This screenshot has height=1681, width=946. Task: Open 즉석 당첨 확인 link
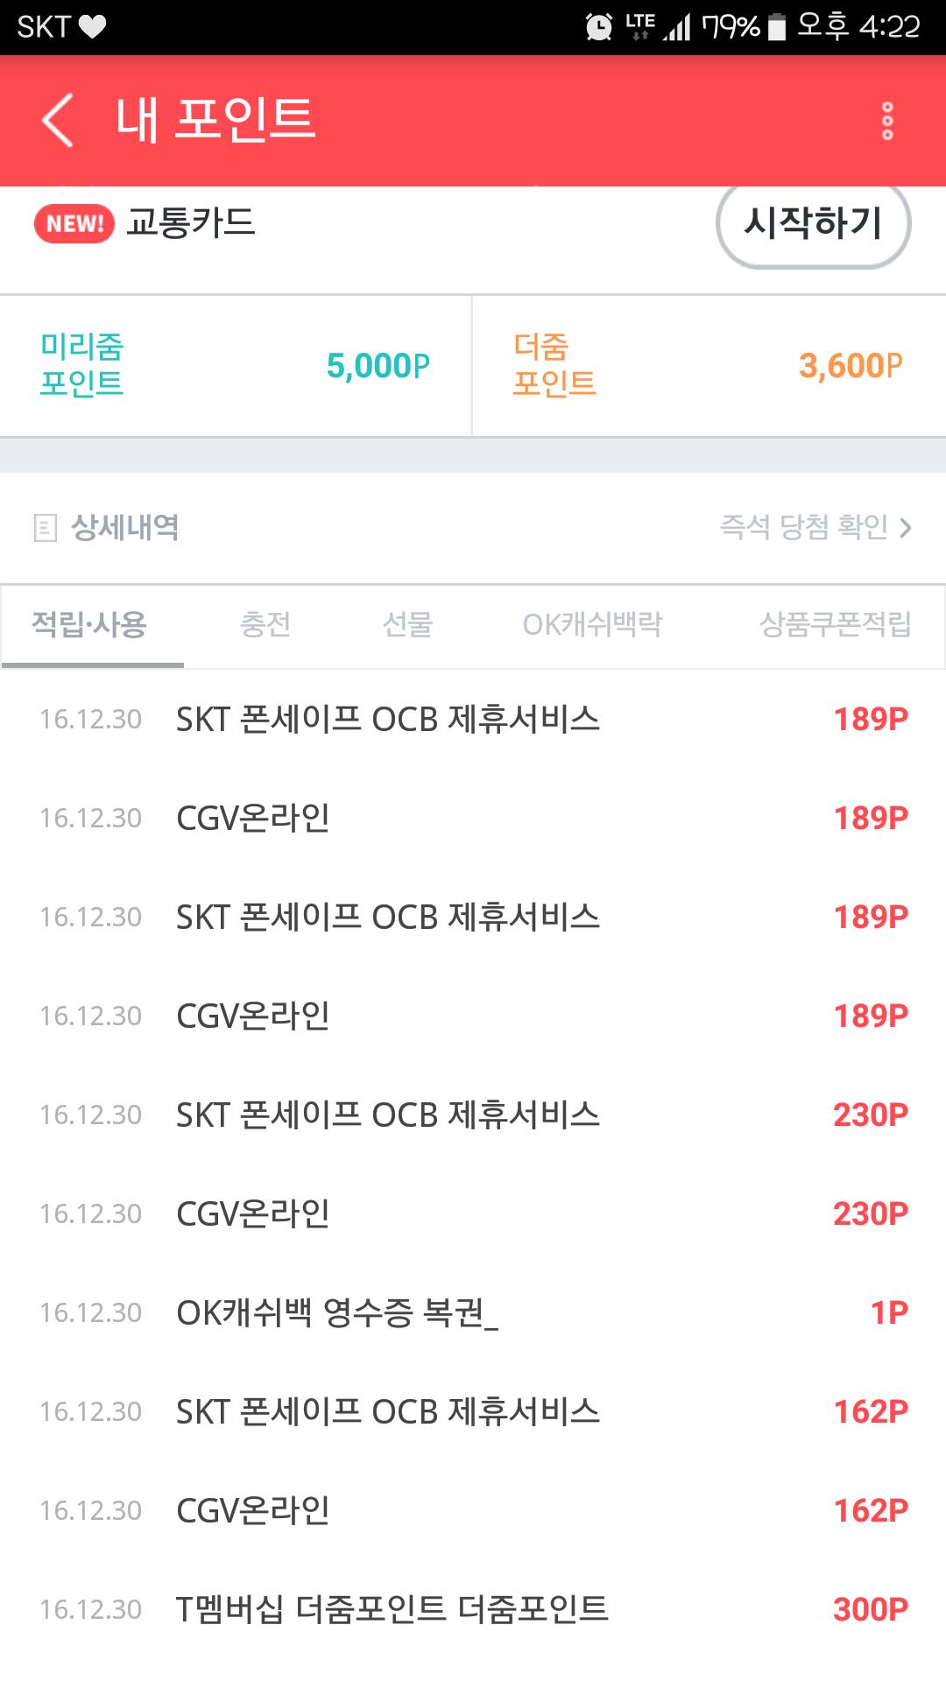tap(803, 527)
